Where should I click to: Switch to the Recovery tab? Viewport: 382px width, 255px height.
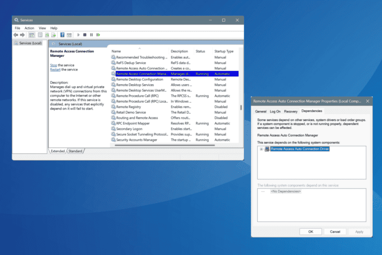291,111
